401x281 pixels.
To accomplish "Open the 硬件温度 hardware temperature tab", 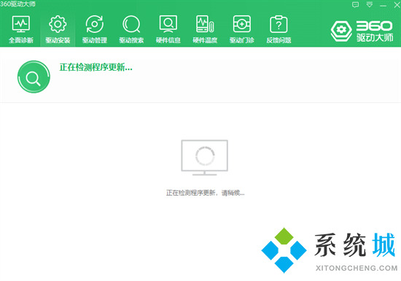I will coord(205,29).
